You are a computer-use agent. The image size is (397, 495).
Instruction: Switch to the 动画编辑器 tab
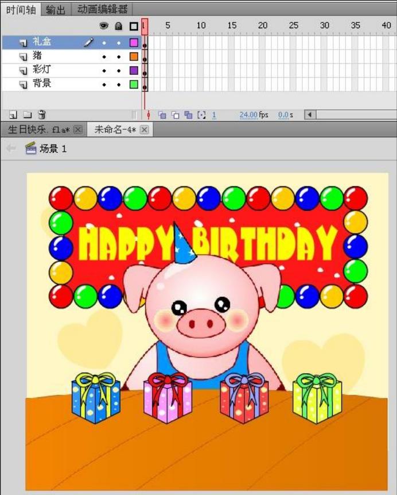click(x=102, y=9)
